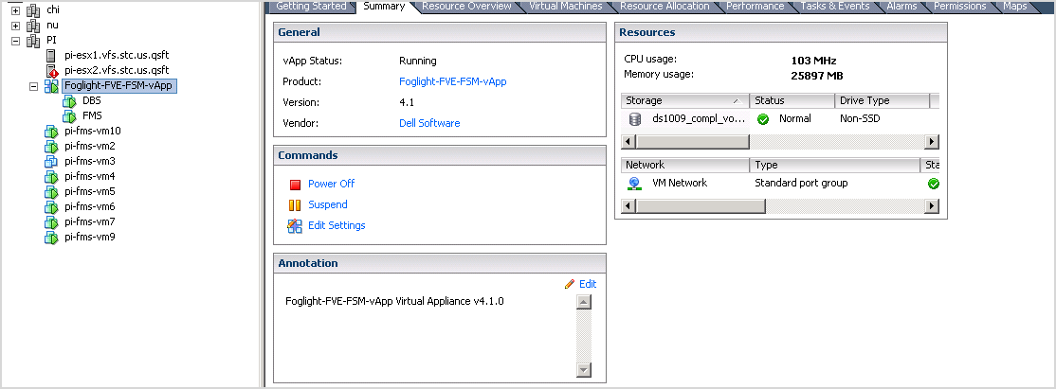Collapse the Foglight-FVE-FSM-vApp tree node

pos(34,86)
